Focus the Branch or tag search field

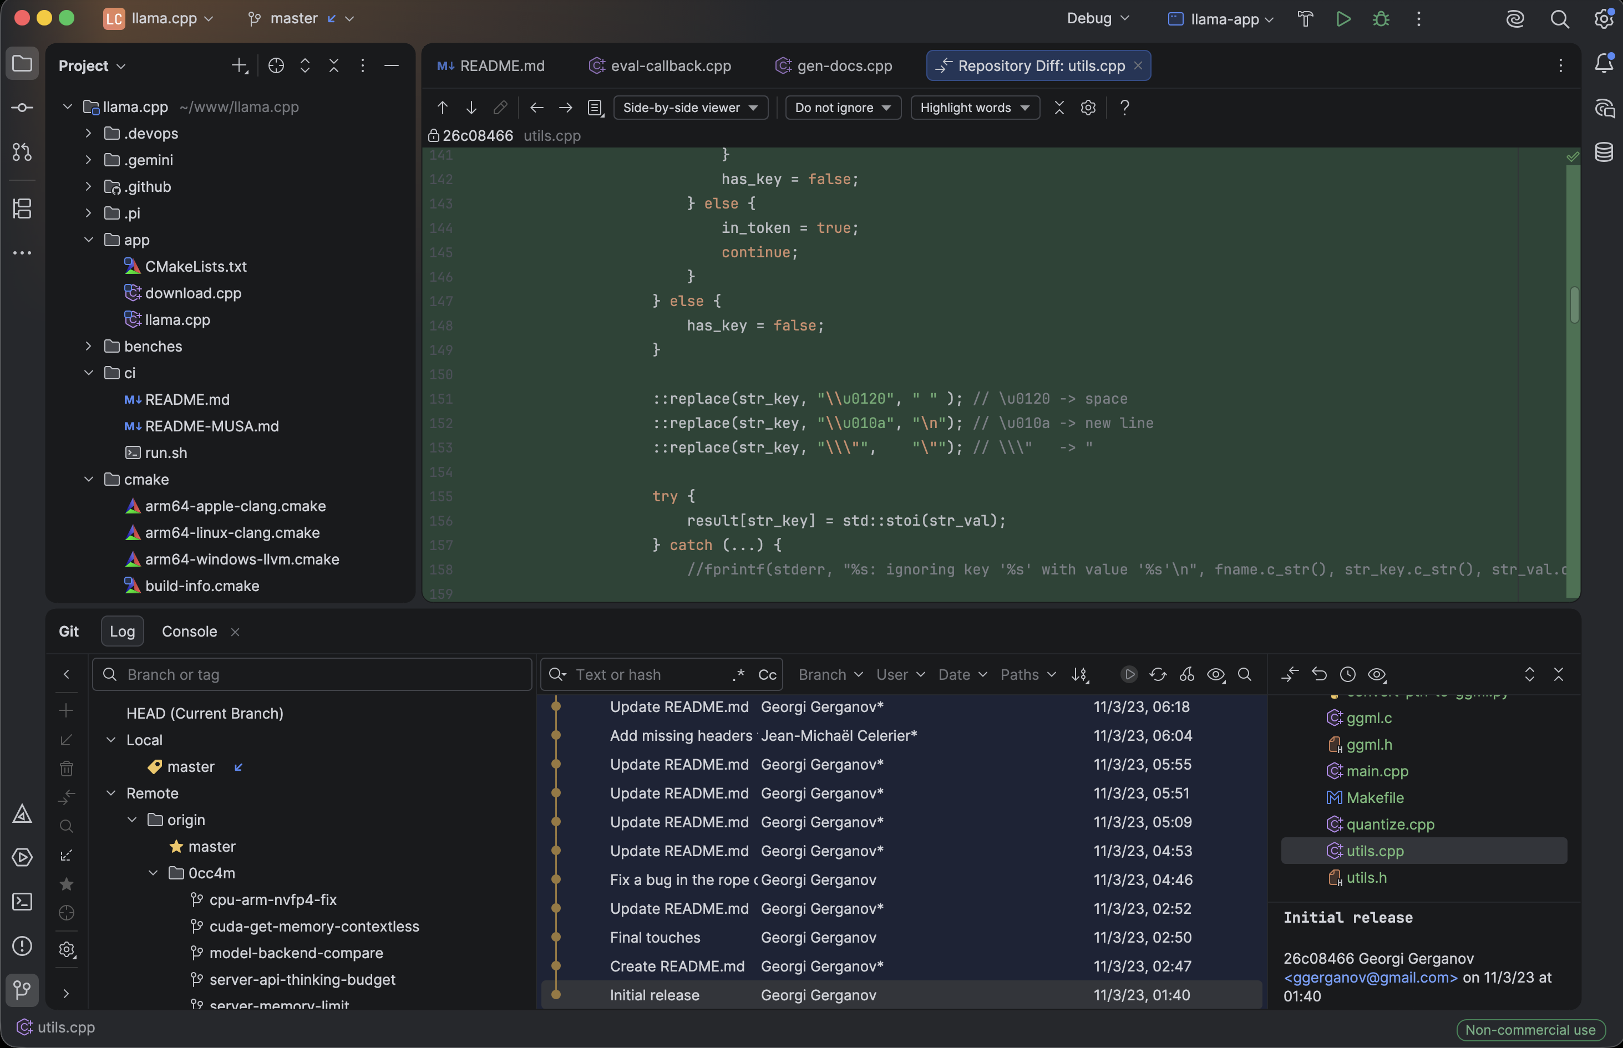(312, 674)
